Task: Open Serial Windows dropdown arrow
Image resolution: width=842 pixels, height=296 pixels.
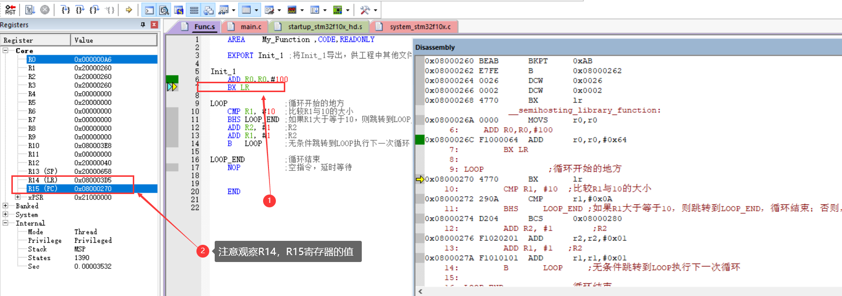Action: [x=279, y=10]
